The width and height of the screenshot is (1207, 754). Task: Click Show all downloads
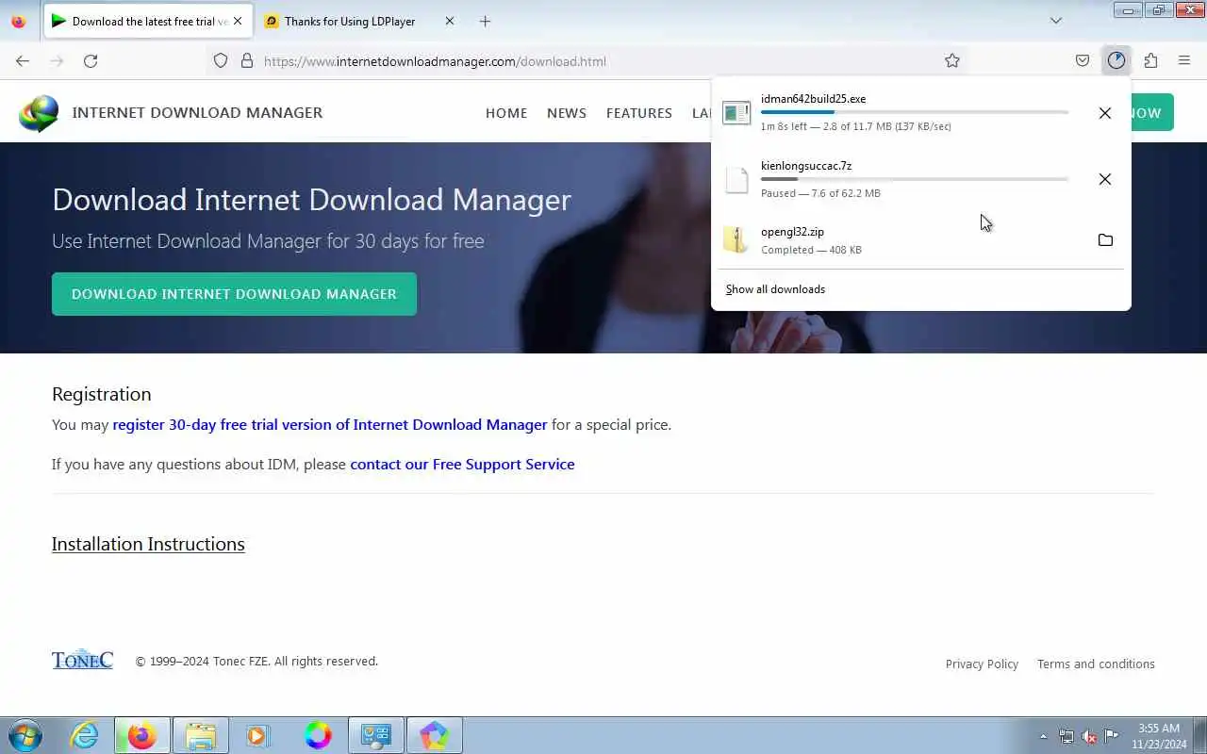(x=775, y=289)
